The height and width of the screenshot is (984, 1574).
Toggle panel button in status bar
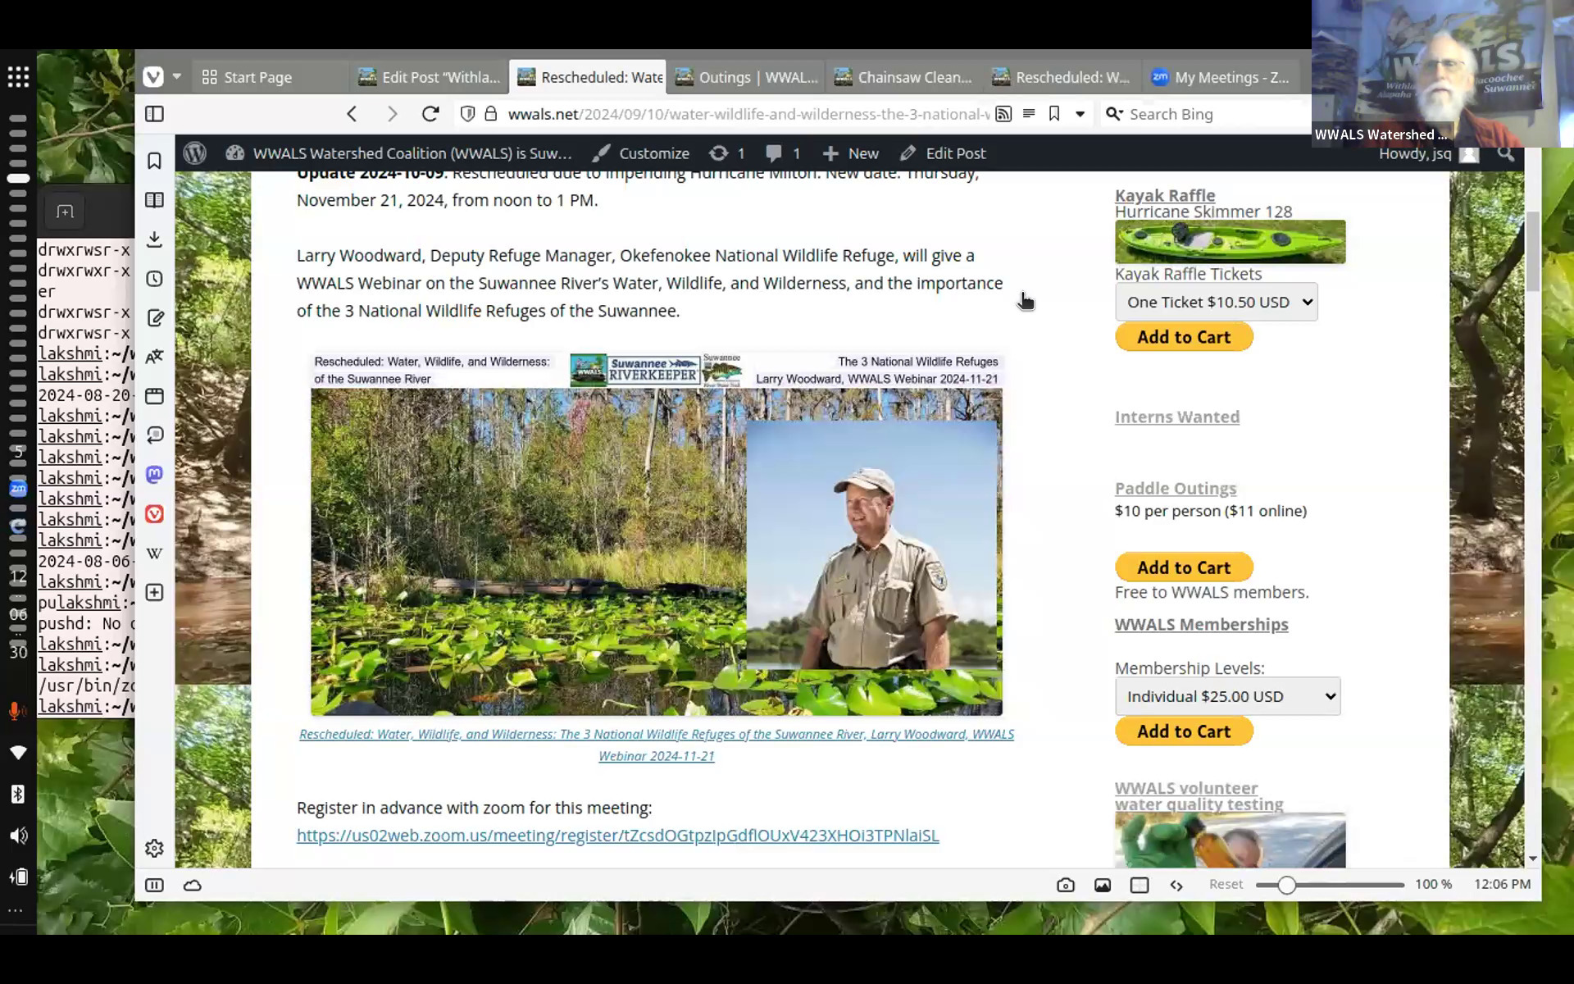point(154,885)
